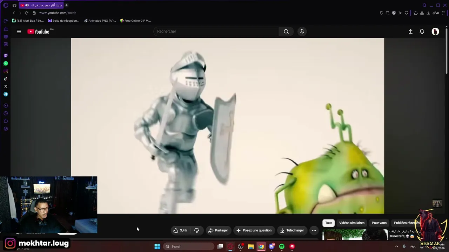Show hidden system tray icons chevron
Viewport: 449px width, 252px height.
[x=397, y=246]
